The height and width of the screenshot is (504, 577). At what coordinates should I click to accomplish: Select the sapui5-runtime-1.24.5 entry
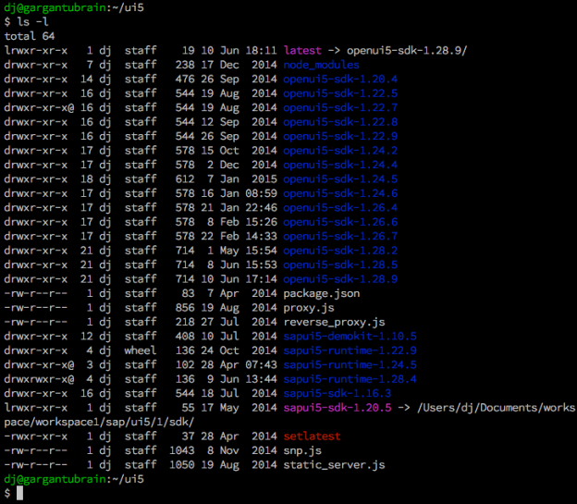click(350, 365)
